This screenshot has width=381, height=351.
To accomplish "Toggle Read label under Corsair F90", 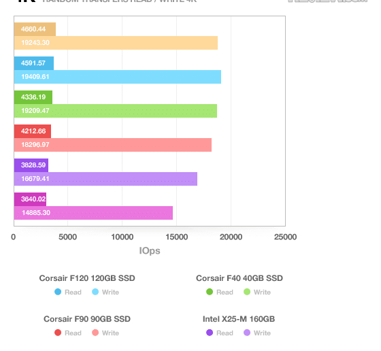I will click(x=73, y=333).
